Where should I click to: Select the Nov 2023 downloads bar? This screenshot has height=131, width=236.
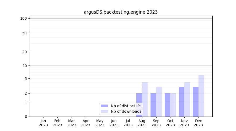[187, 100]
